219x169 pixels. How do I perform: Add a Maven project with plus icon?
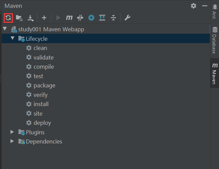pos(44,18)
